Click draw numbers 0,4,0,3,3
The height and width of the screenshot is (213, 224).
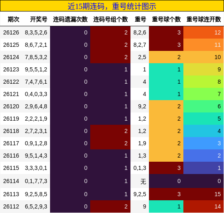(36, 94)
